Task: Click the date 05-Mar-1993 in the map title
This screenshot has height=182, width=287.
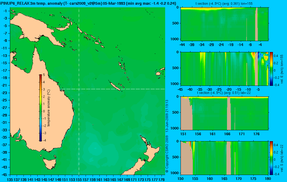Action: point(114,3)
